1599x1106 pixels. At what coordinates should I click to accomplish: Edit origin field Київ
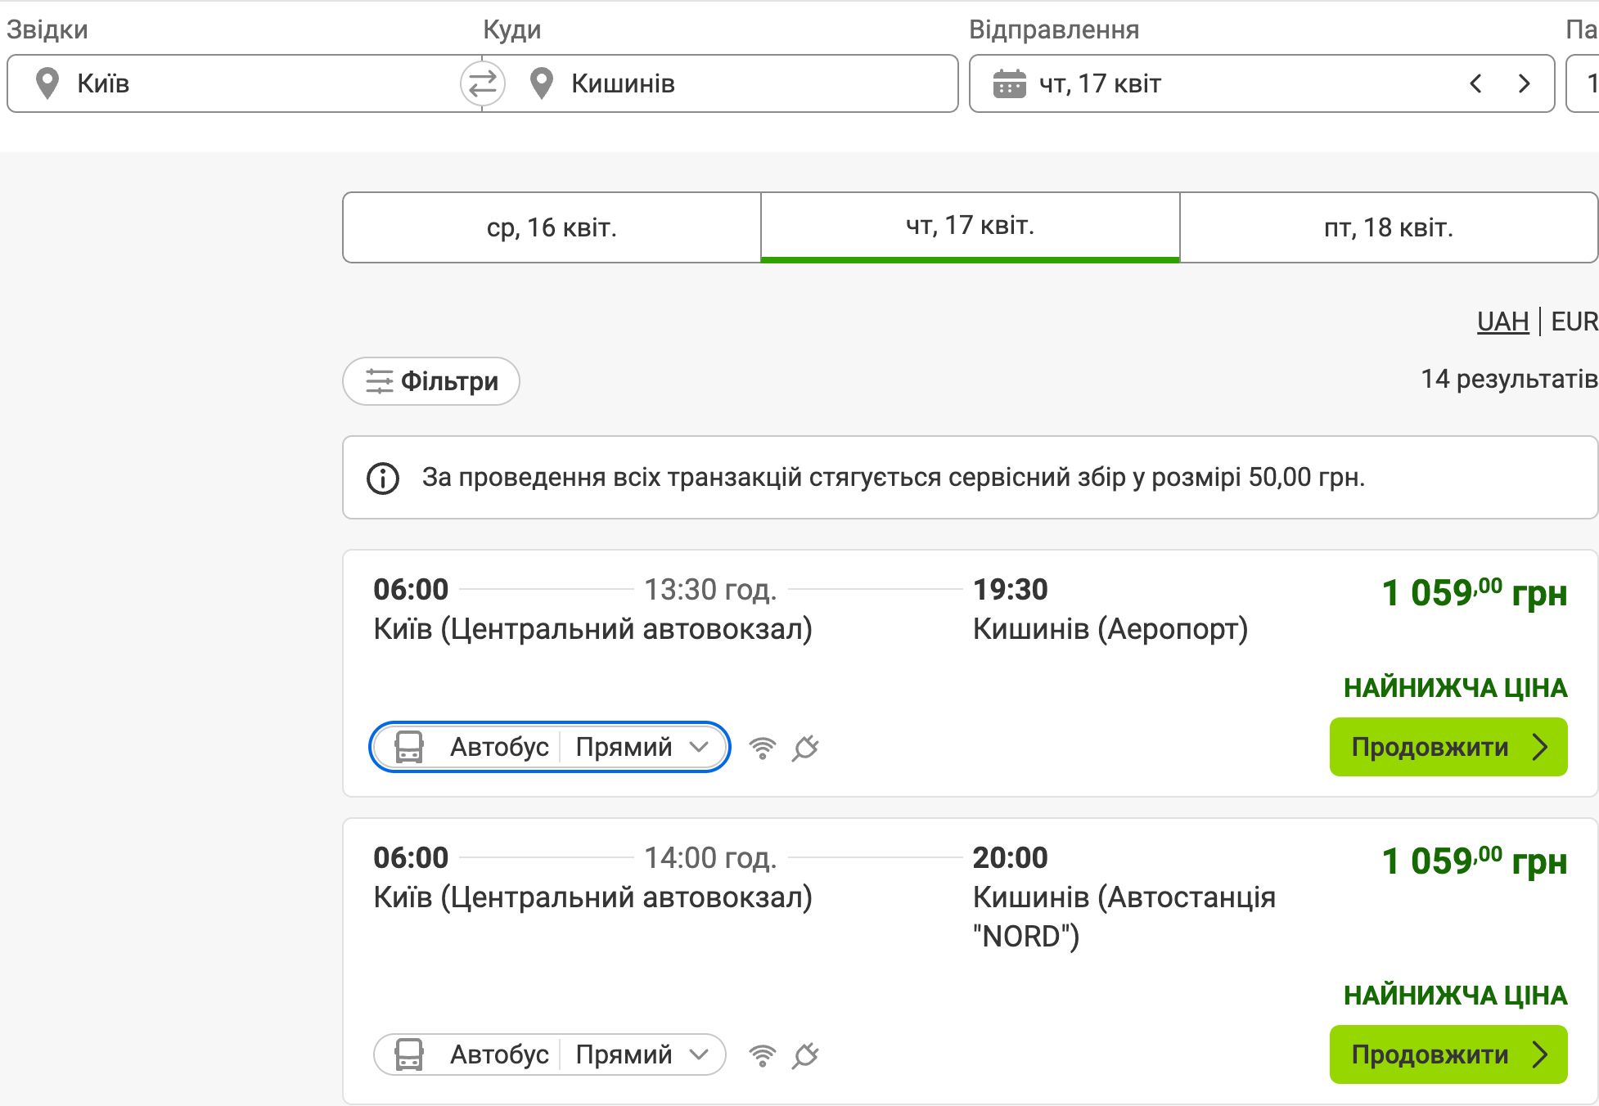pos(245,83)
